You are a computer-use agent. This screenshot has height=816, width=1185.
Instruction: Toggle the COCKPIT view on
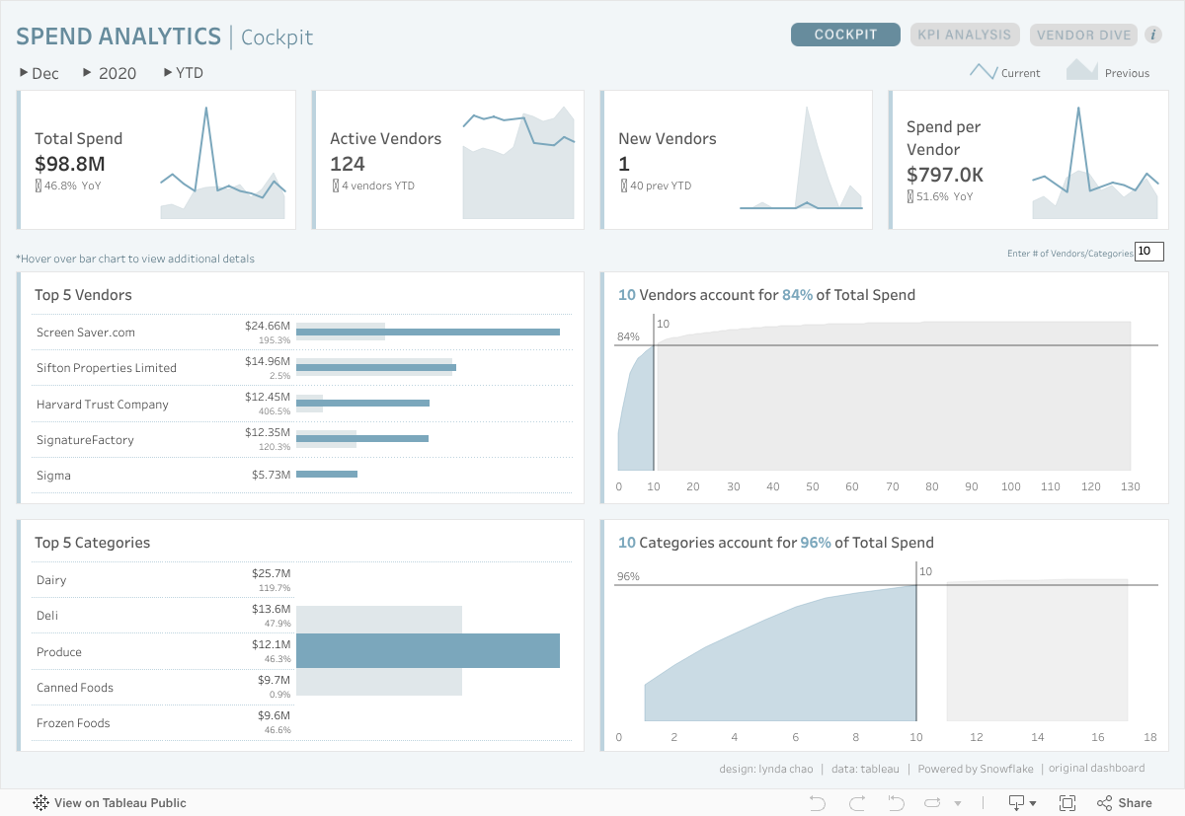tap(845, 34)
